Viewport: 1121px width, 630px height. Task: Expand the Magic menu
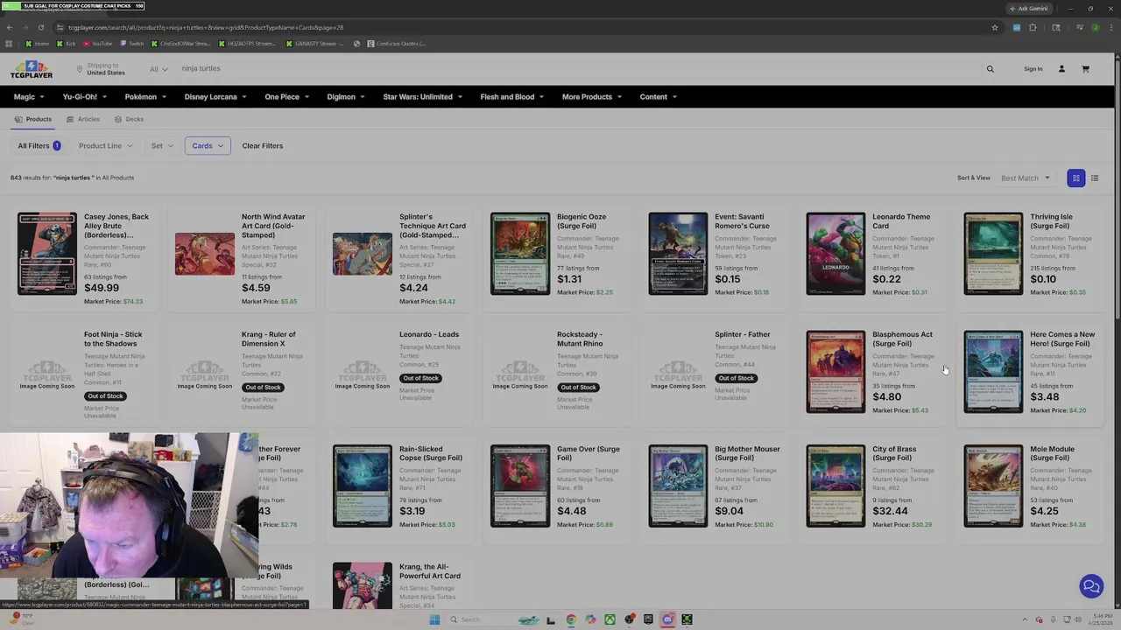[x=29, y=97]
